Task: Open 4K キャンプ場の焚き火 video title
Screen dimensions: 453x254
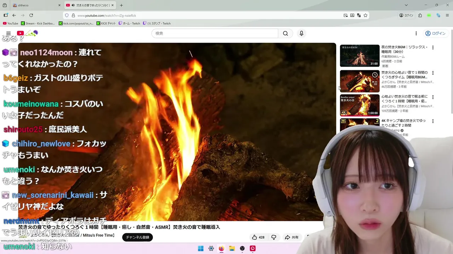Action: (403, 123)
